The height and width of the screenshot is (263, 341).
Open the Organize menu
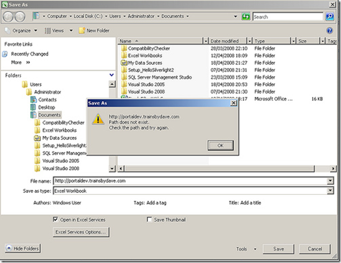pyautogui.click(x=21, y=31)
